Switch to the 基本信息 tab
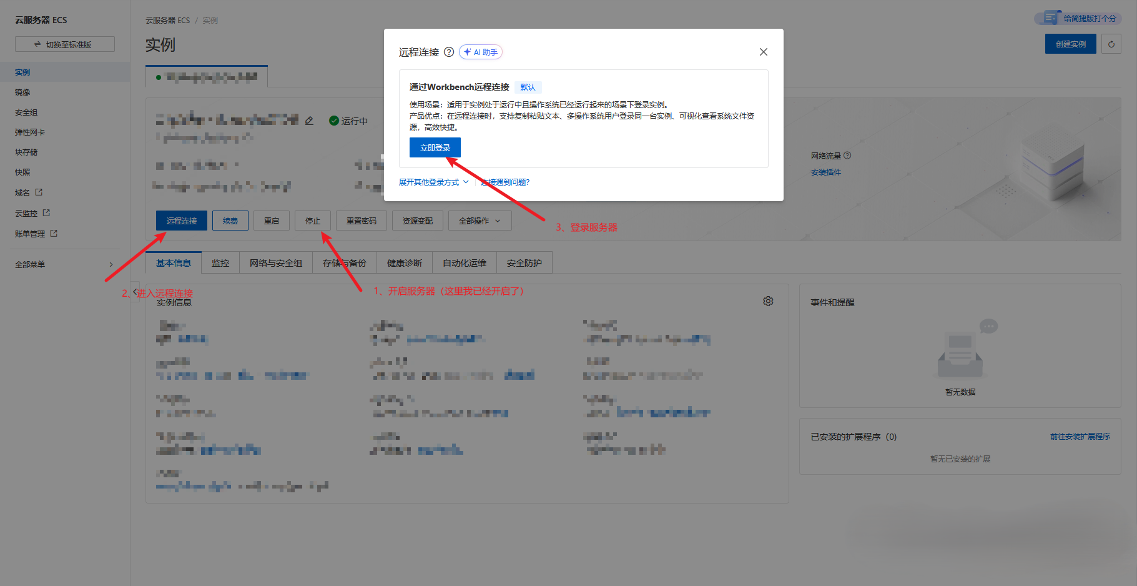 point(174,263)
